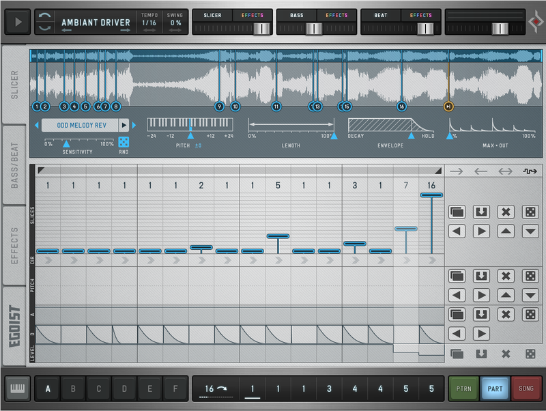
Task: Toggle the Slicer effects on
Action: [x=253, y=15]
